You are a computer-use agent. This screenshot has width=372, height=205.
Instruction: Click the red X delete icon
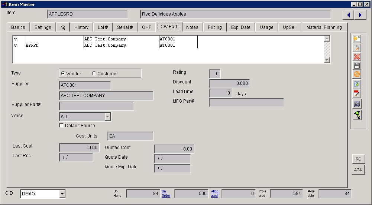357,57
